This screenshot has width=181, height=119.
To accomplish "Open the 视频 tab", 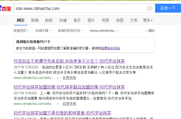I will [x=105, y=20].
